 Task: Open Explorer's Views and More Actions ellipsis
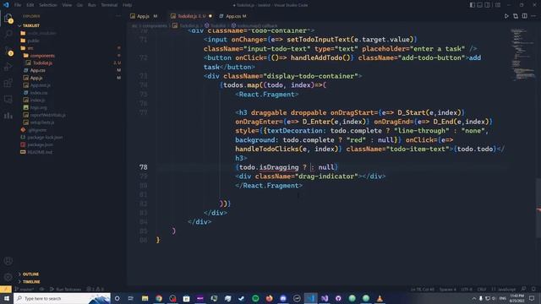tap(118, 16)
